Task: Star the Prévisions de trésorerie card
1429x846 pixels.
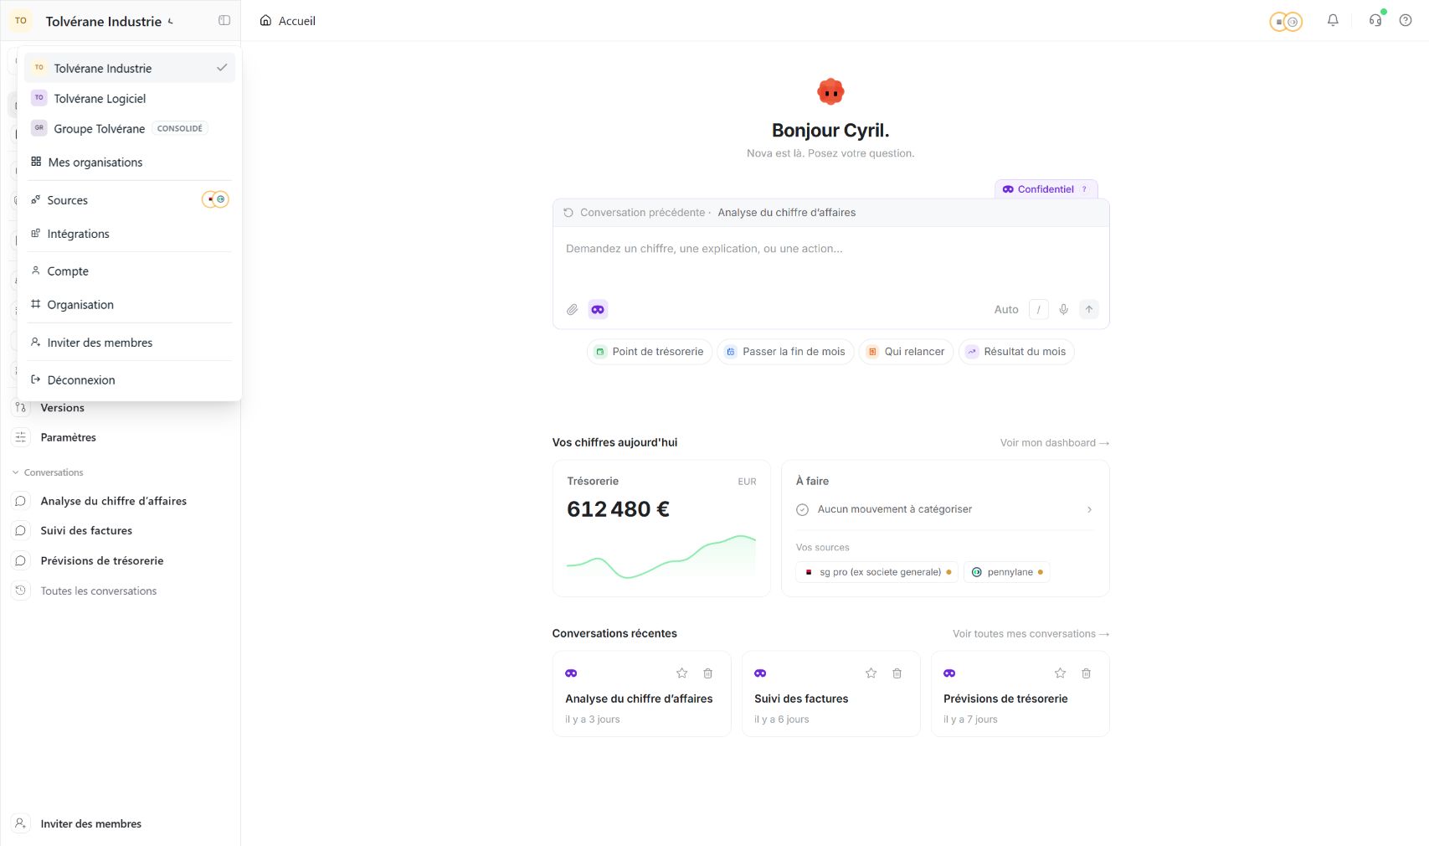Action: tap(1060, 673)
